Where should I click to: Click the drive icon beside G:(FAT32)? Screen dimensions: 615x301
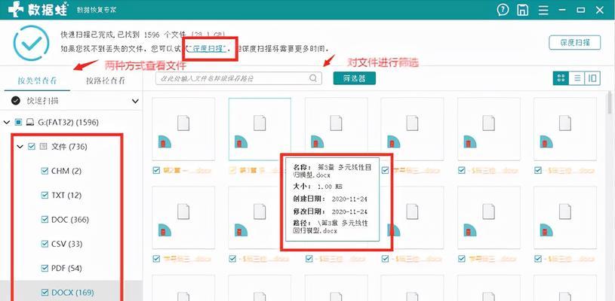(30, 123)
